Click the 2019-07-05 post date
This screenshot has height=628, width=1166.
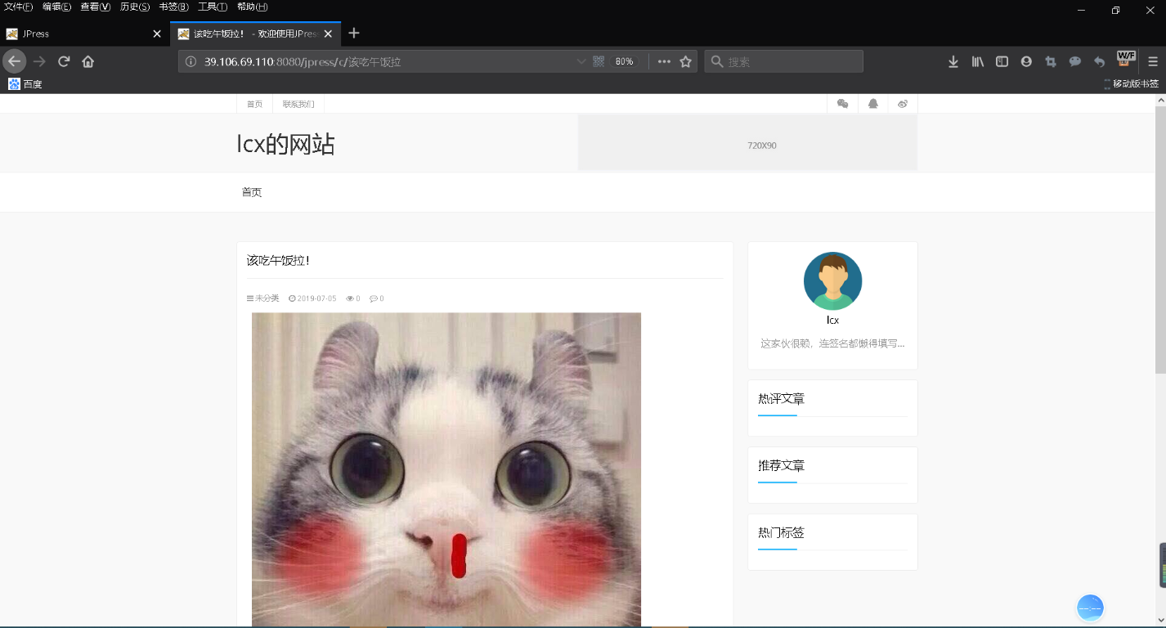pyautogui.click(x=316, y=298)
